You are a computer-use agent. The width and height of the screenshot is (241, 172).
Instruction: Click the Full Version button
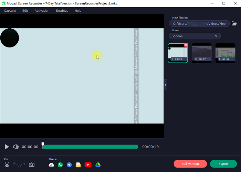[190, 164]
